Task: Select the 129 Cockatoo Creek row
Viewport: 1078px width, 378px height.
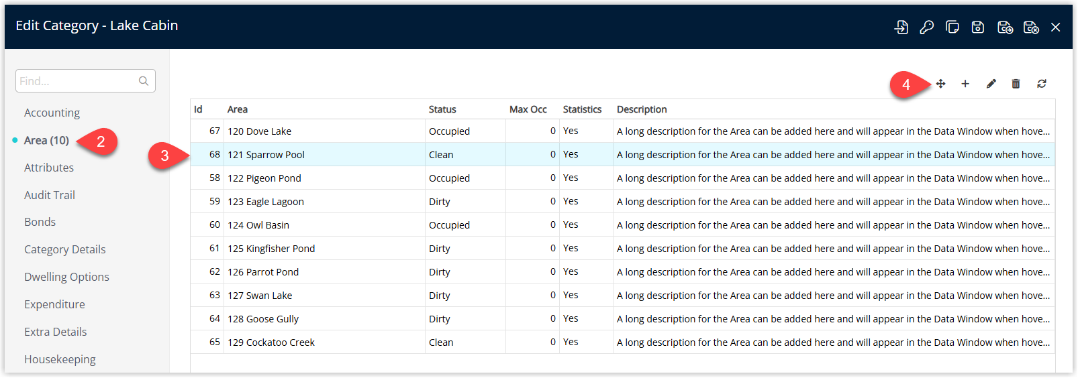Action: (623, 342)
